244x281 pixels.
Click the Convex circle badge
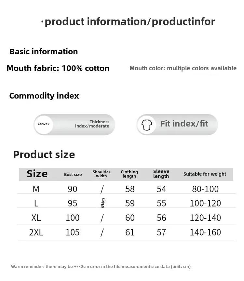tap(44, 125)
